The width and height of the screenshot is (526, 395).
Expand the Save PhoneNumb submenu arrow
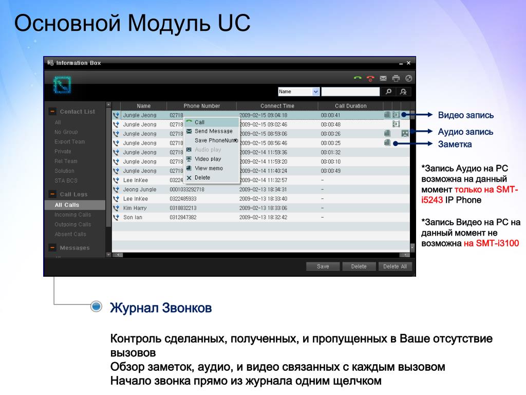point(236,140)
